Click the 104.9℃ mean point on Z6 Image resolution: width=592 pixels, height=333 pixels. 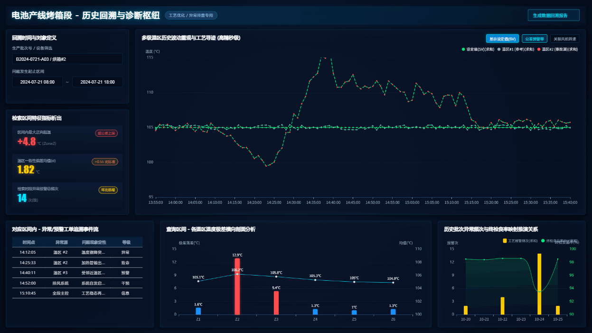click(x=393, y=283)
